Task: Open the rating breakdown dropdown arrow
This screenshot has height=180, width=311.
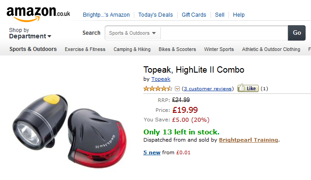Action: pyautogui.click(x=177, y=89)
